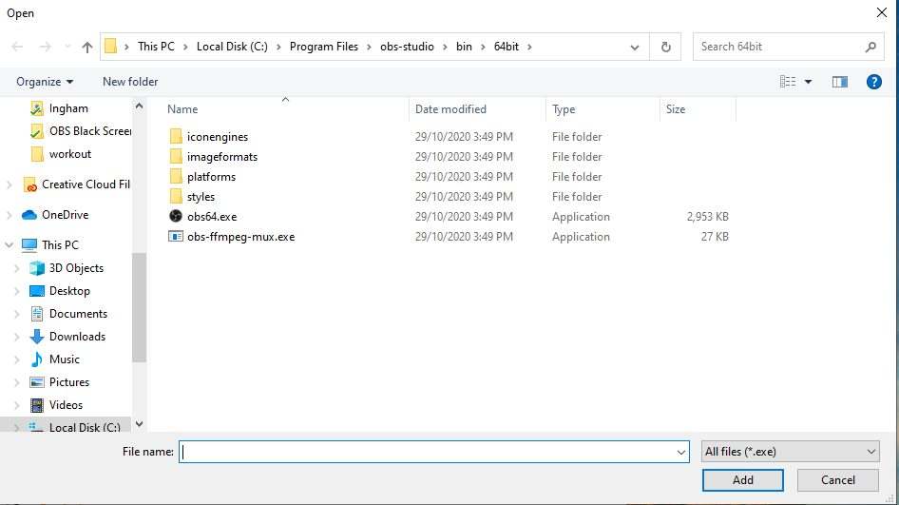Click the platforms folder name
The height and width of the screenshot is (505, 899).
point(211,177)
